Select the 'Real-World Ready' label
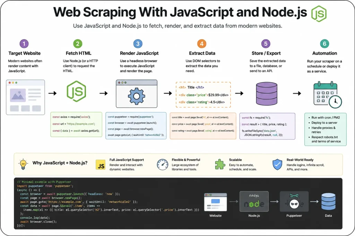The height and width of the screenshot is (236, 355). [x=300, y=160]
